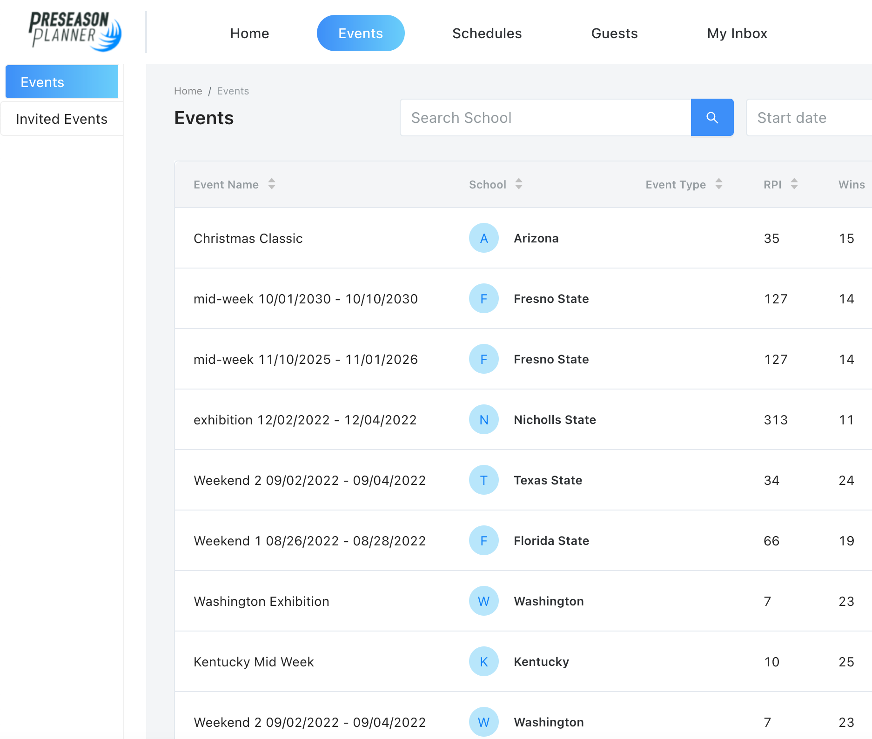The height and width of the screenshot is (739, 872).
Task: Click the Arizona school name
Action: 536,238
